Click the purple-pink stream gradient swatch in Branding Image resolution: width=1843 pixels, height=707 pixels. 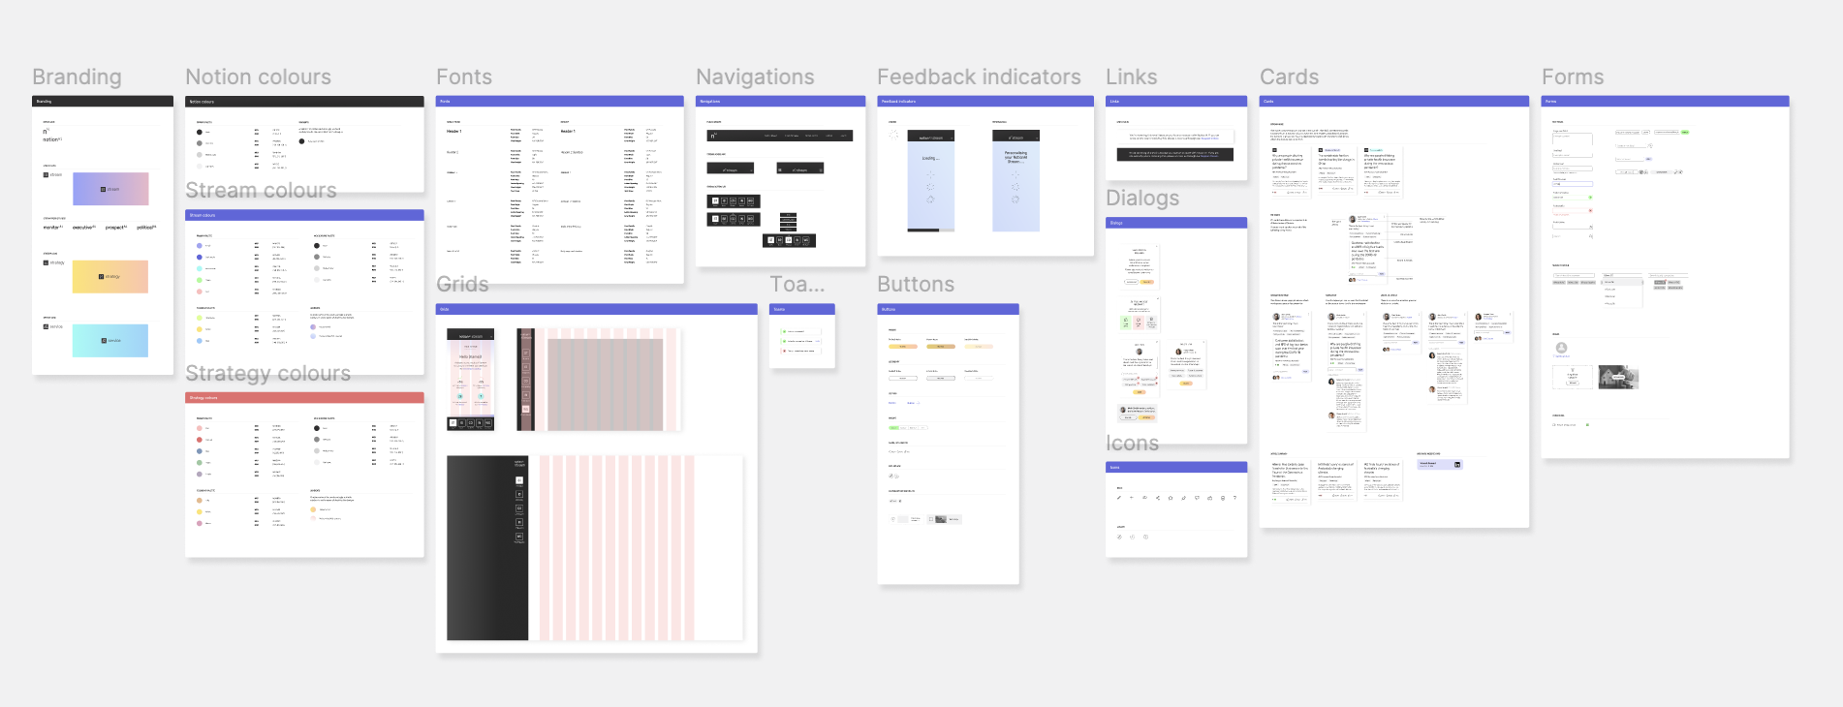110,189
